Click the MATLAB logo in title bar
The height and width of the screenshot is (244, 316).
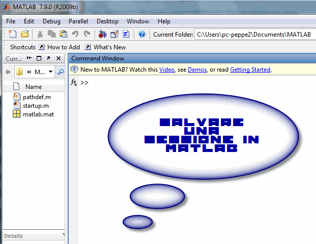(6, 7)
